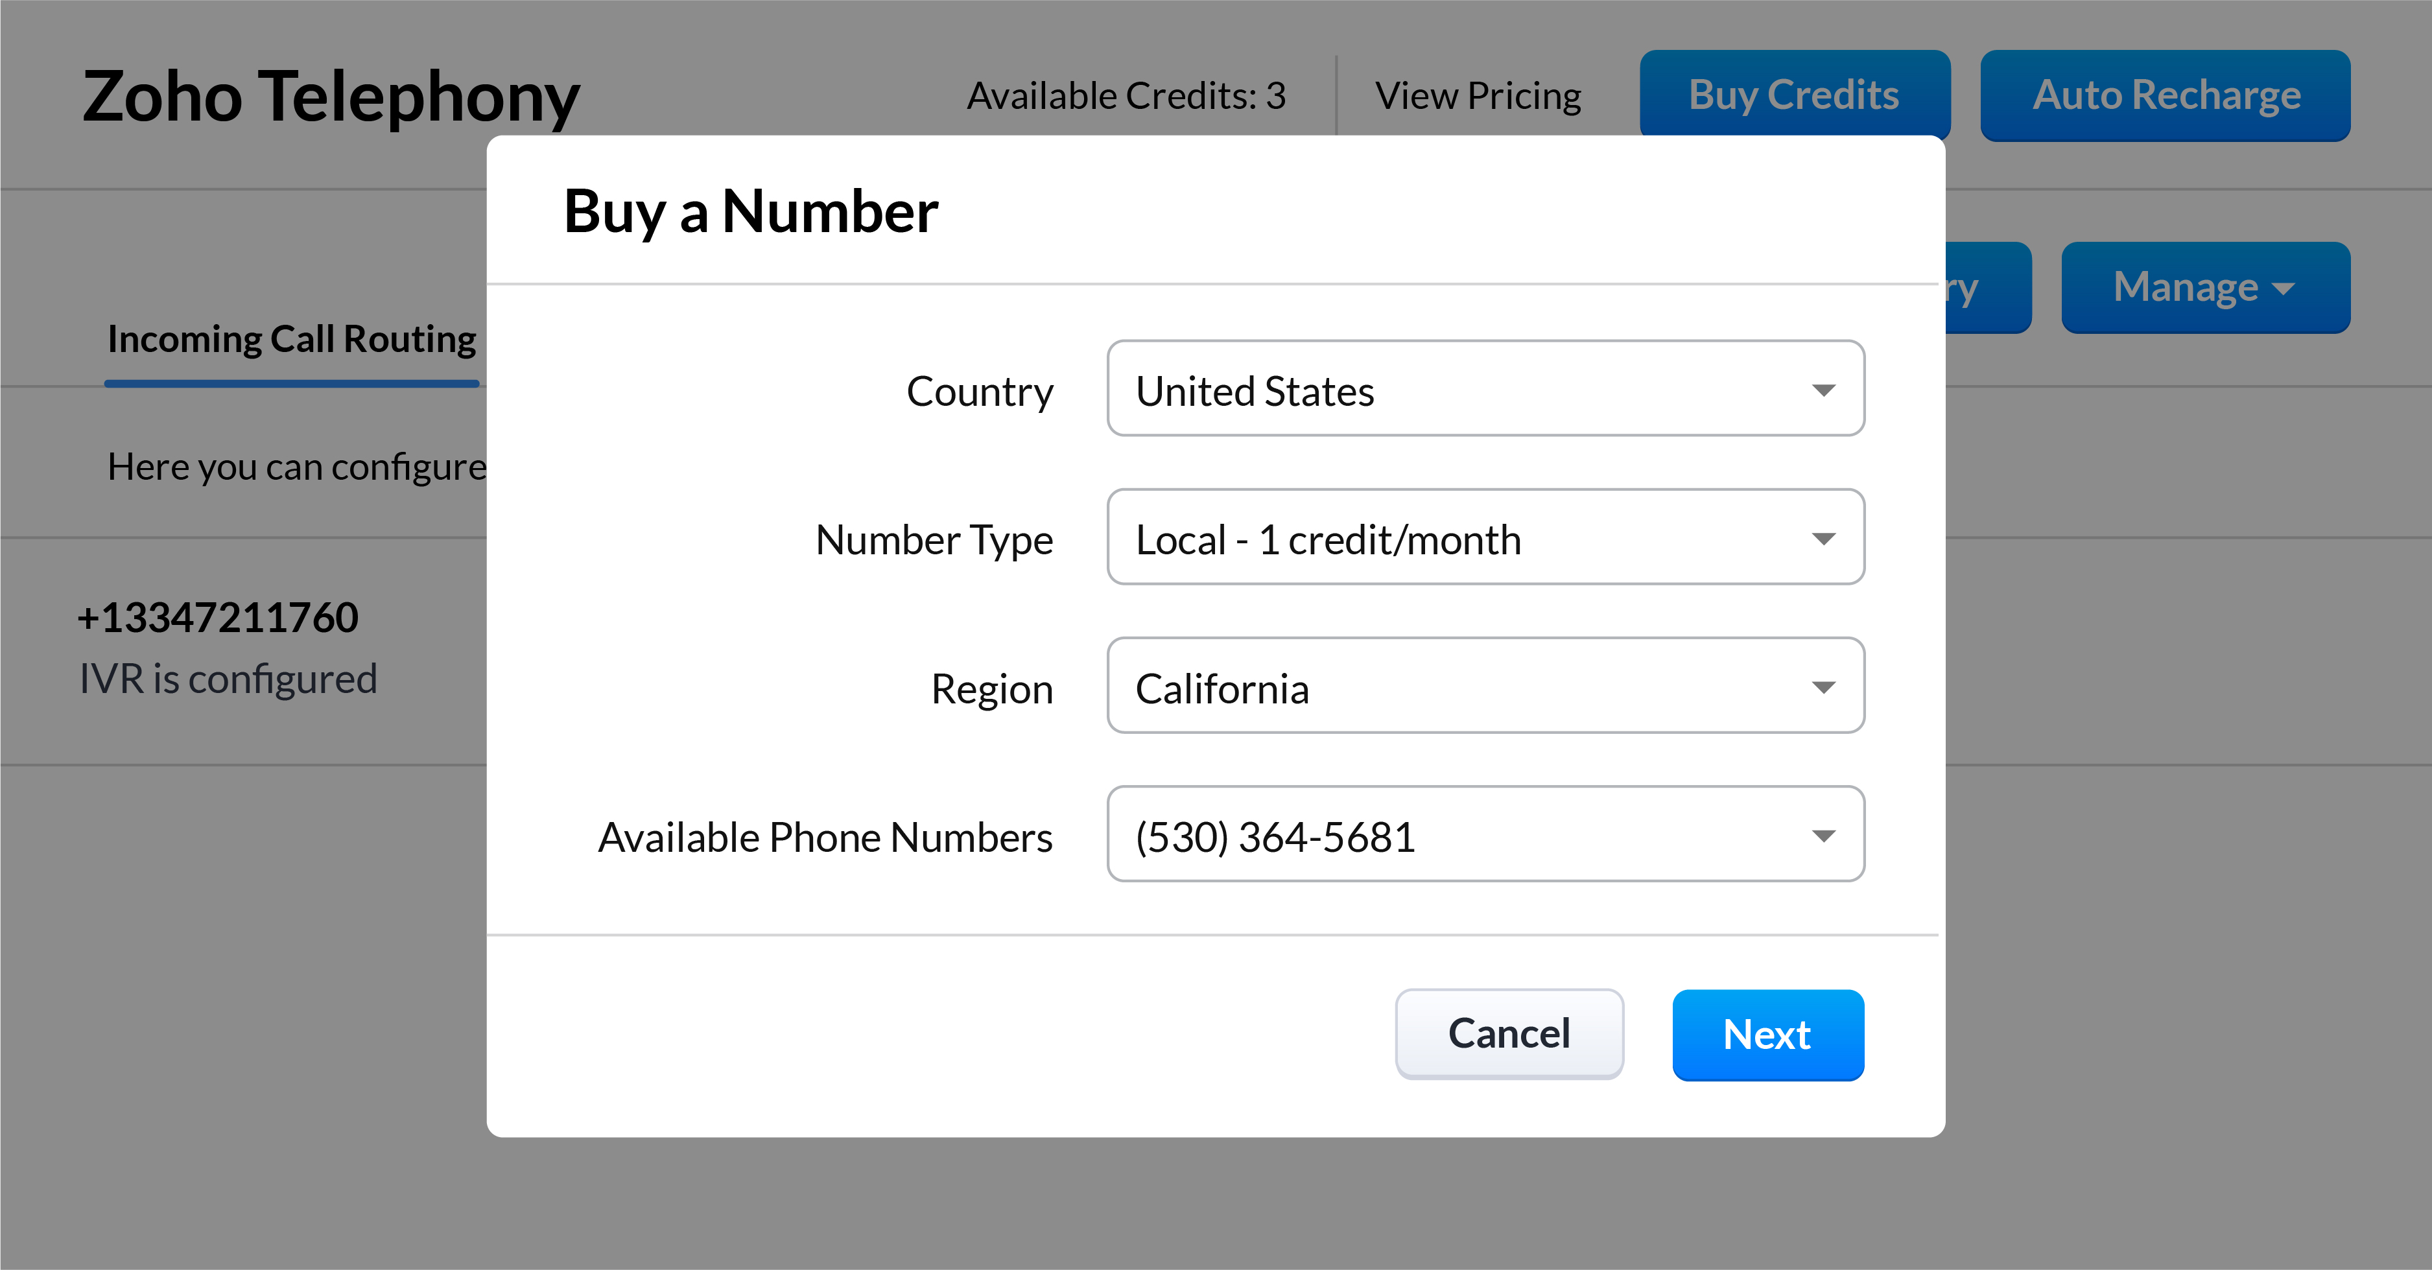Click the Buy a Number dialog title
Image resolution: width=2432 pixels, height=1270 pixels.
[751, 211]
